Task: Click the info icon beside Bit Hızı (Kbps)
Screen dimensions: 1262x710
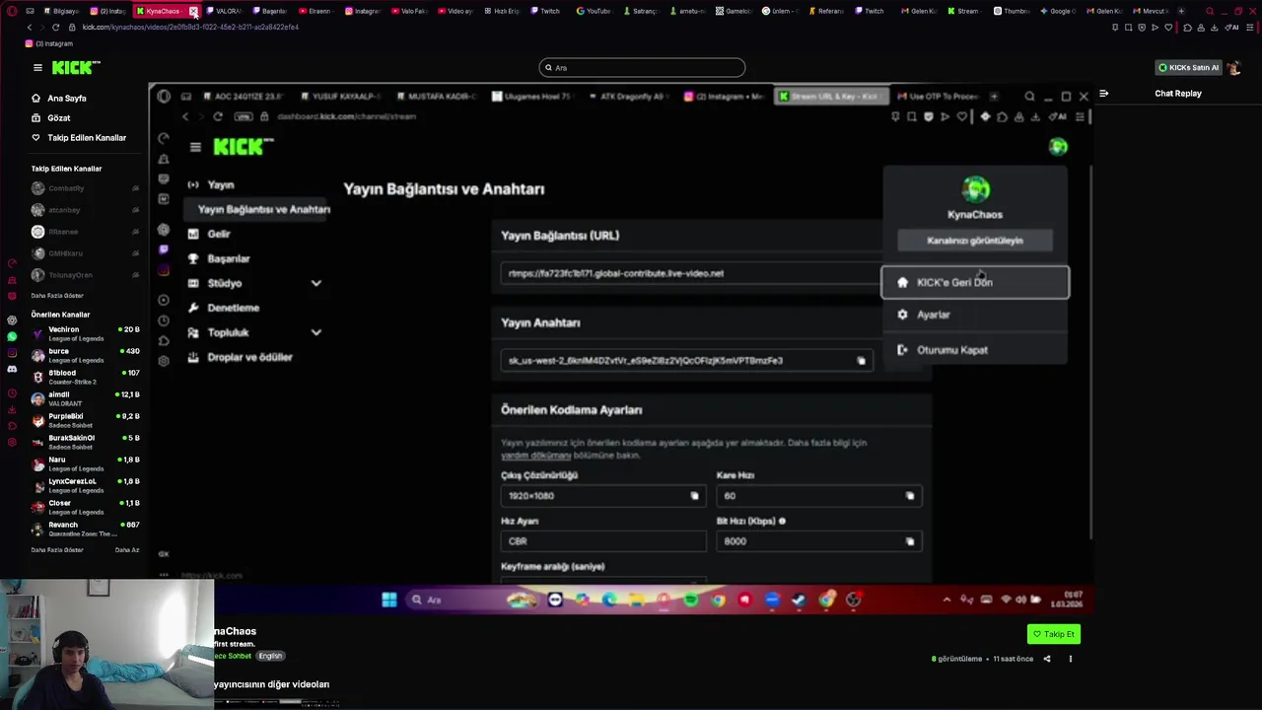Action: (x=782, y=521)
